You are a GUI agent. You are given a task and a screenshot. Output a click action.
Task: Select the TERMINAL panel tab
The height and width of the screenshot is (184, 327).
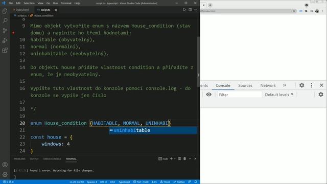click(71, 159)
